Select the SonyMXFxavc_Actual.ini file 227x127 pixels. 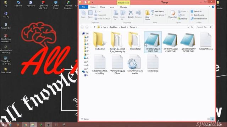pyautogui.click(x=135, y=64)
